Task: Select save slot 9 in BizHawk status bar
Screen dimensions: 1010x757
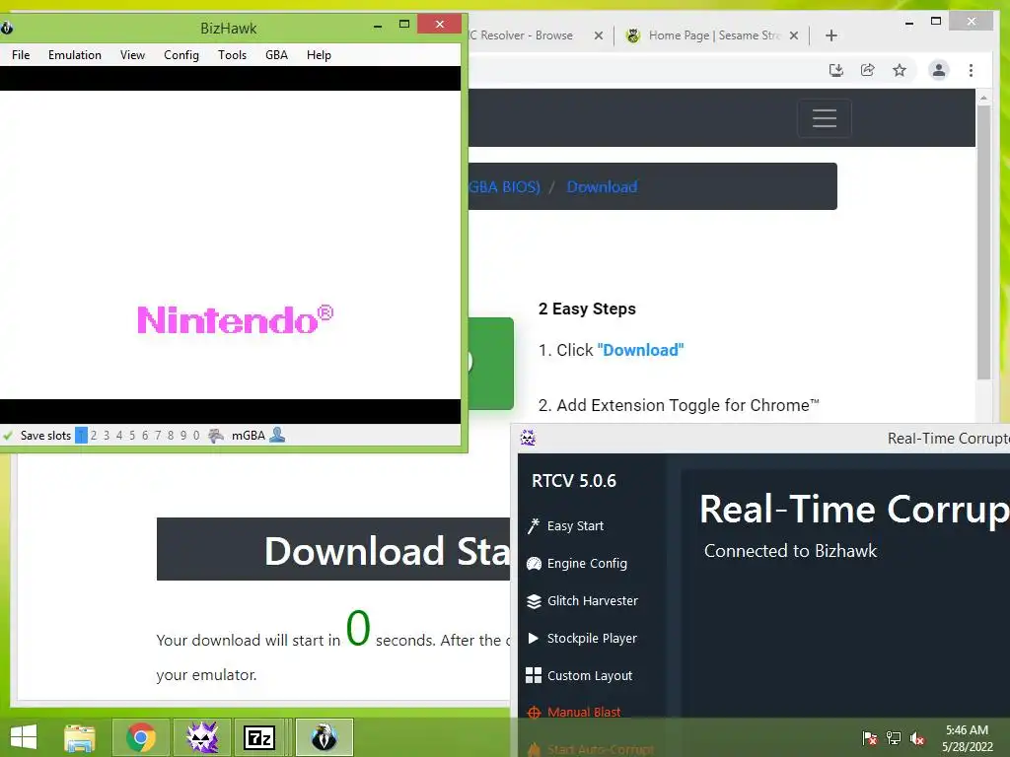Action: pos(183,435)
